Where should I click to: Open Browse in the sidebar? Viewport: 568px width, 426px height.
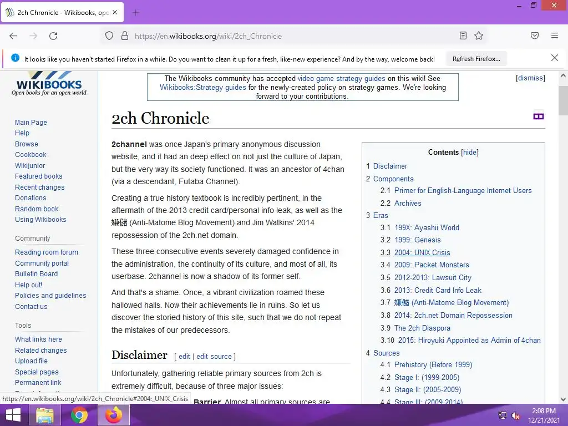(x=27, y=144)
